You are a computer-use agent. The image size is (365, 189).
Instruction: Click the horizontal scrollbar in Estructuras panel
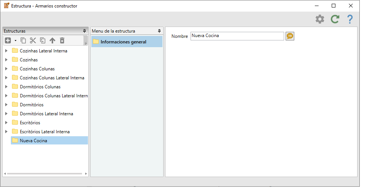click(45, 174)
